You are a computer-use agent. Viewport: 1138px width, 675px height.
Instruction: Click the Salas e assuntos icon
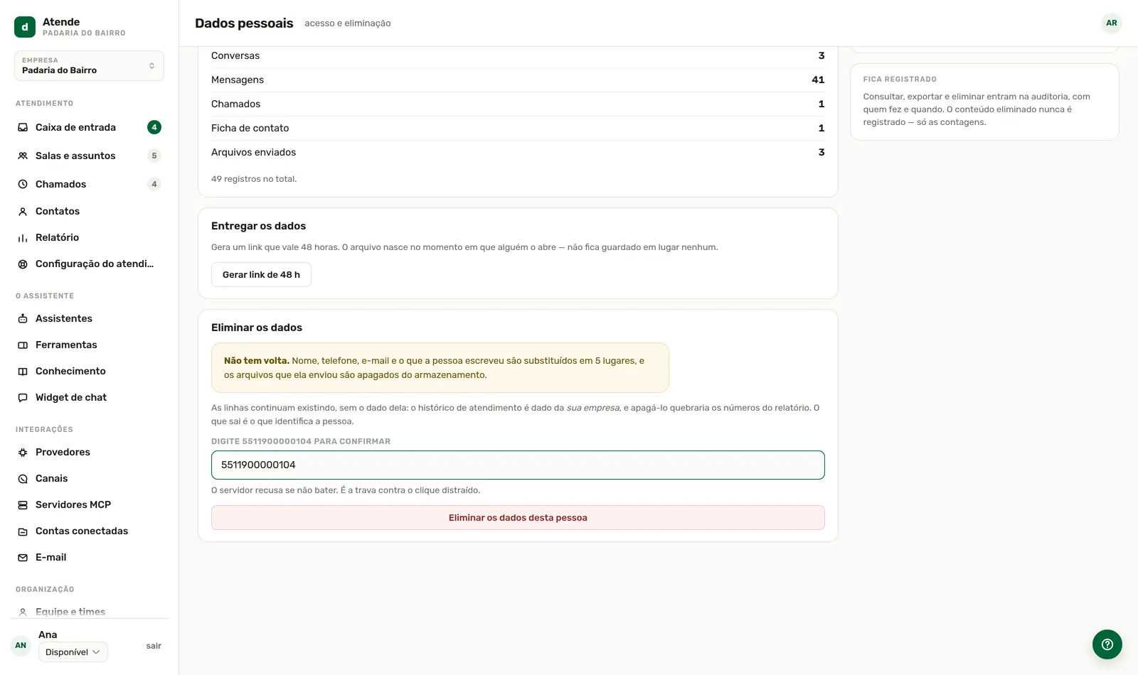pos(23,156)
